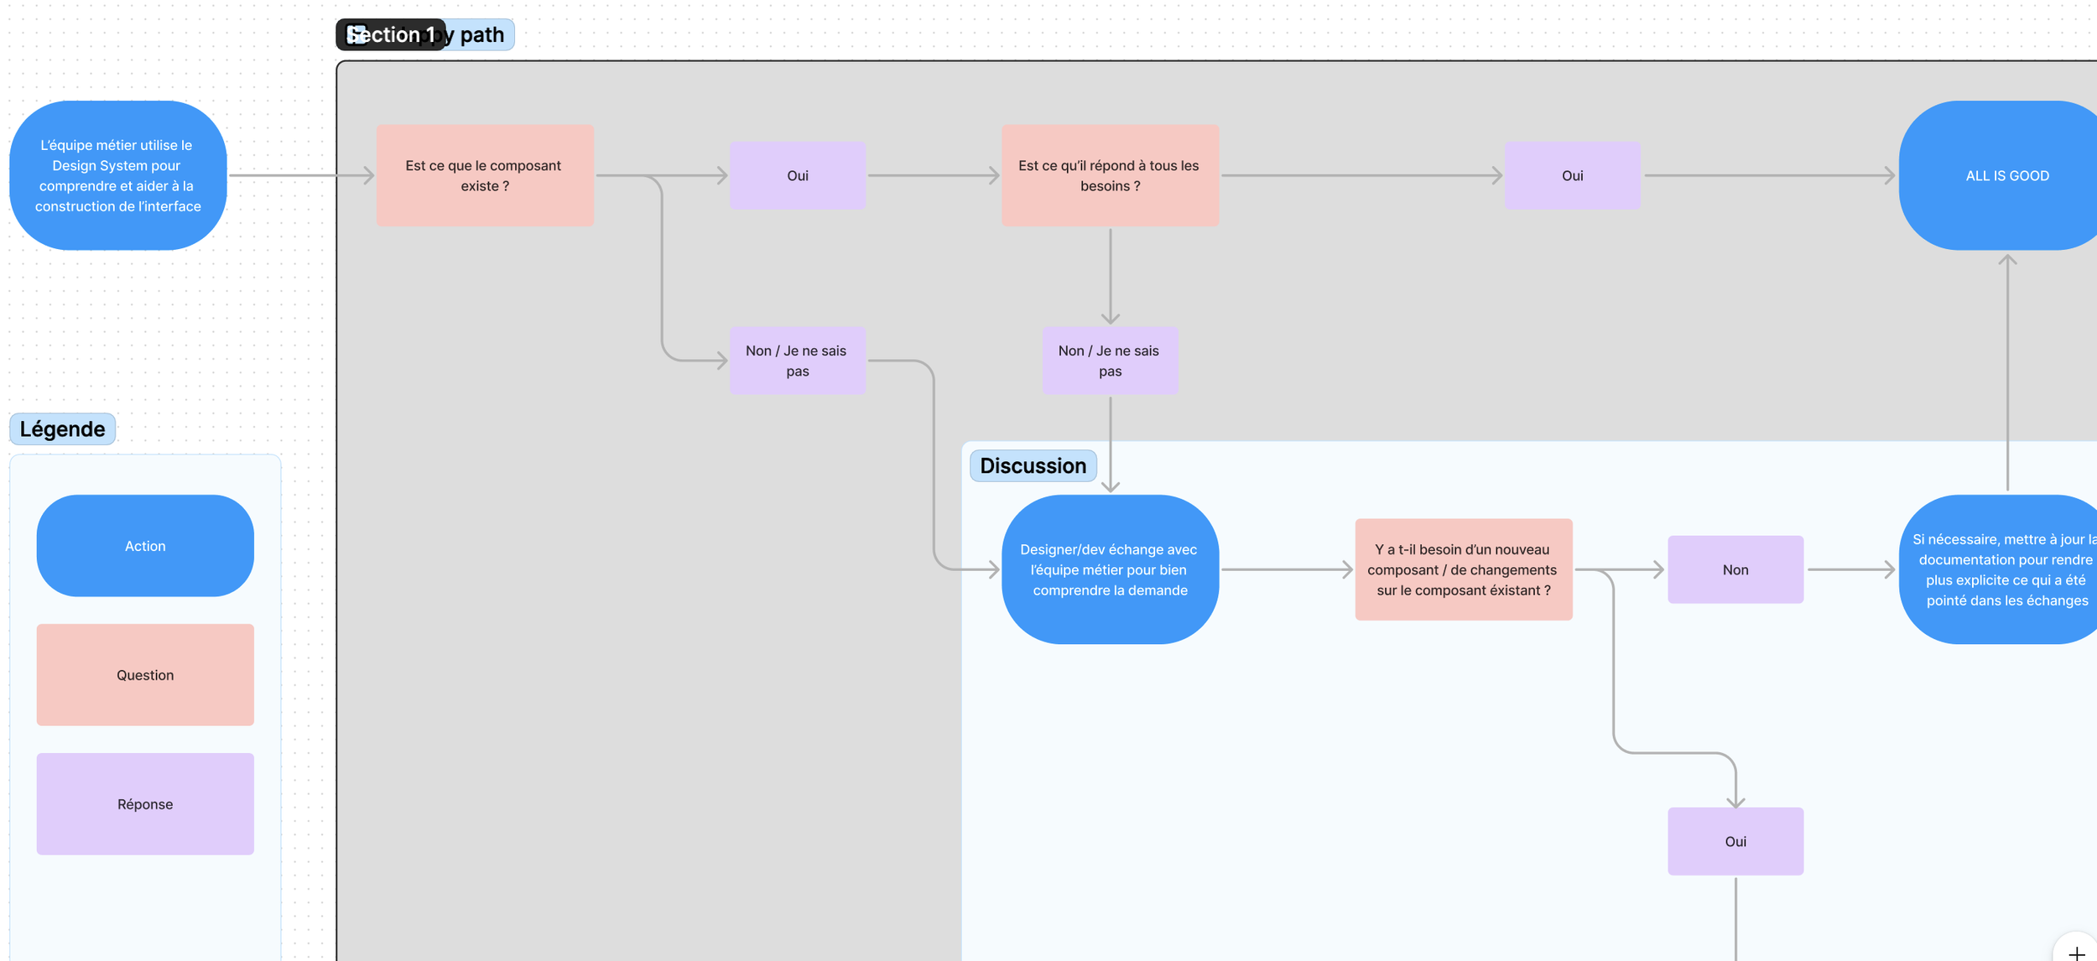Viewport: 2097px width, 961px height.
Task: Select the 'L'équipe métier utilise le Design System' node
Action: (x=118, y=175)
